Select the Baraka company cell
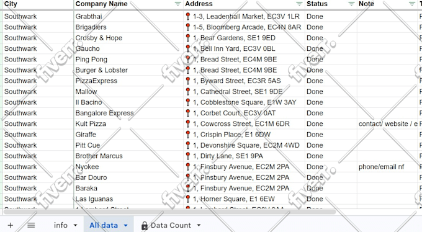Viewport: 422px width, 232px height. click(x=128, y=189)
